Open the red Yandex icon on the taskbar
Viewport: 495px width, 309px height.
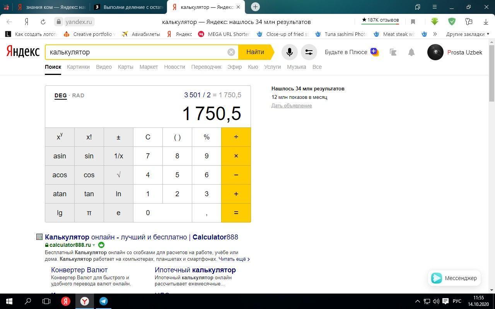(x=66, y=301)
